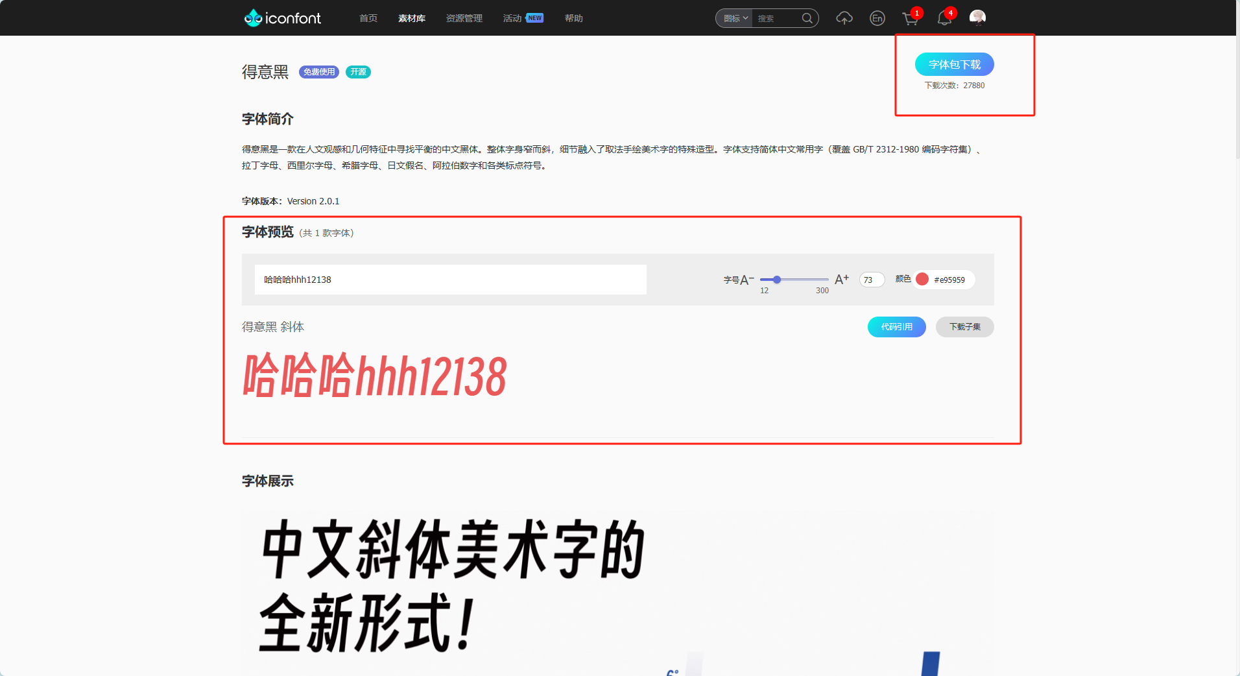Open the 帮助 menu item
This screenshot has height=676, width=1240.
click(x=573, y=18)
